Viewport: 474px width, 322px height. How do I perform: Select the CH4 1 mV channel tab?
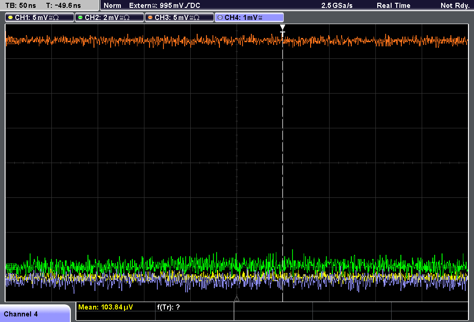coord(249,18)
